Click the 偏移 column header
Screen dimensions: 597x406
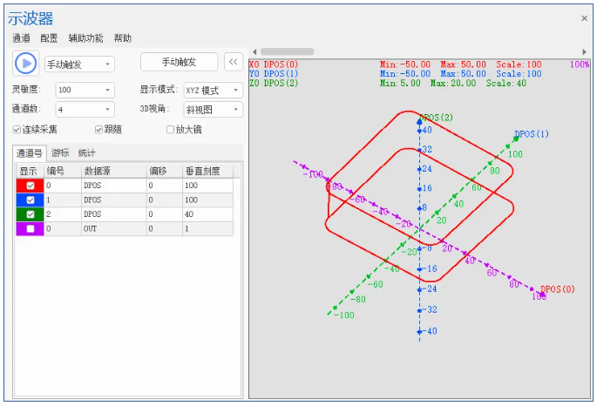tap(165, 172)
